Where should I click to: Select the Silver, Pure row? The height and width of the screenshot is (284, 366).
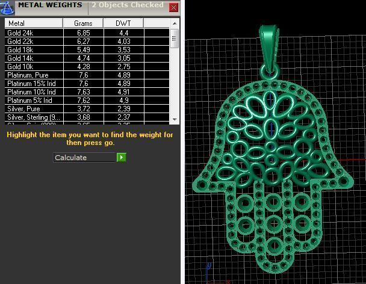[87, 108]
